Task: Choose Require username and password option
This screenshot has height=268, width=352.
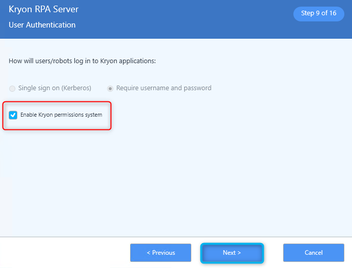Action: [x=110, y=89]
